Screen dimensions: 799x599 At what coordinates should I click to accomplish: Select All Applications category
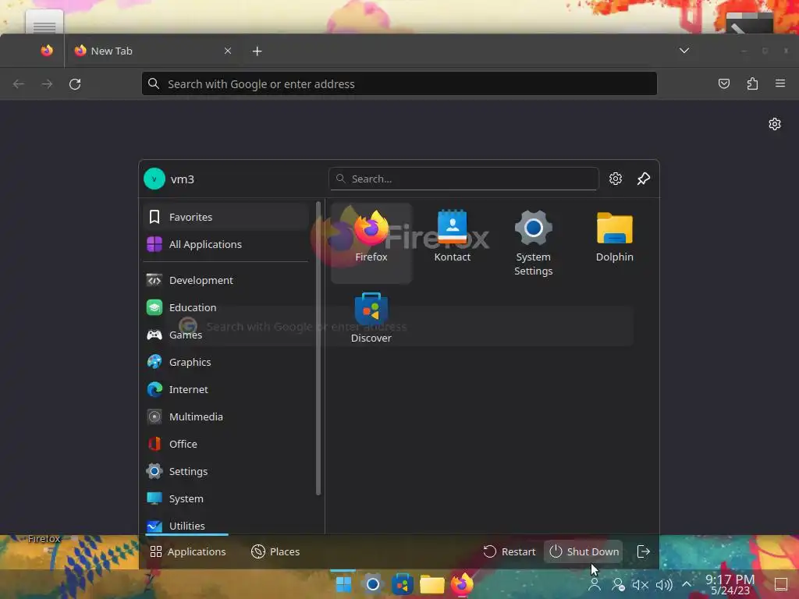226,244
